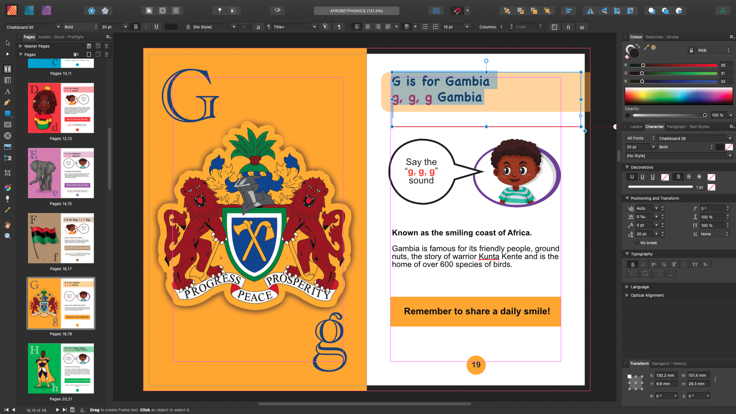The height and width of the screenshot is (414, 736).
Task: Open the Preflight tab
Action: (x=76, y=37)
